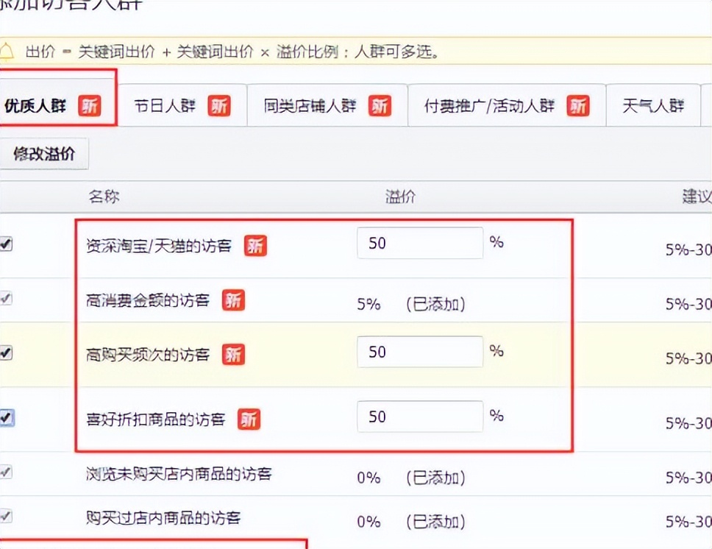Click the 修改溢价 button

coord(45,153)
